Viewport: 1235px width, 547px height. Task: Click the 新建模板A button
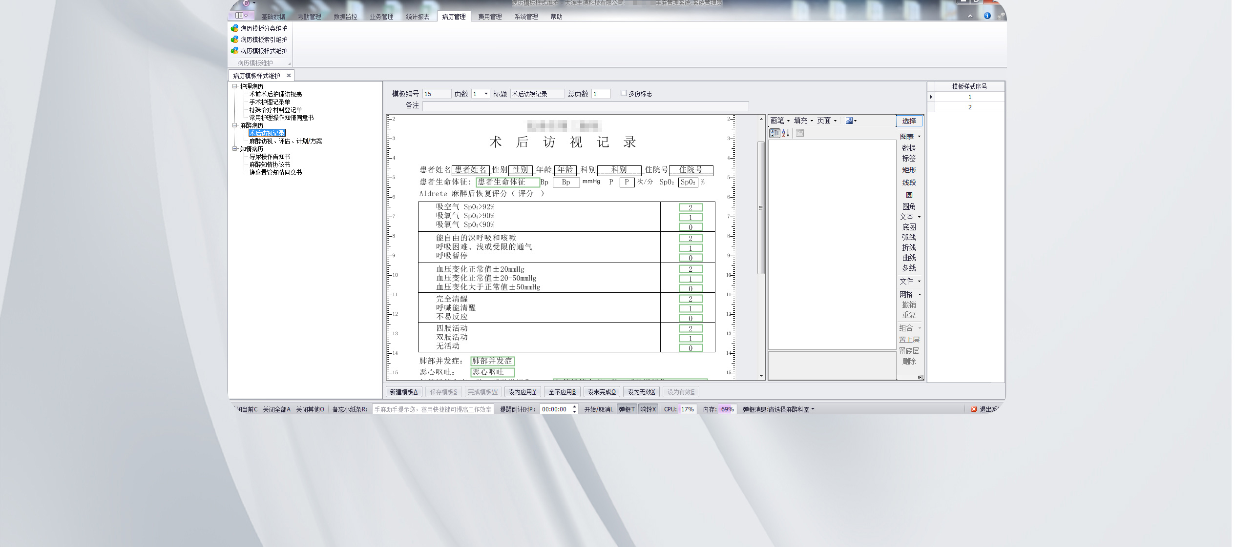pos(403,392)
